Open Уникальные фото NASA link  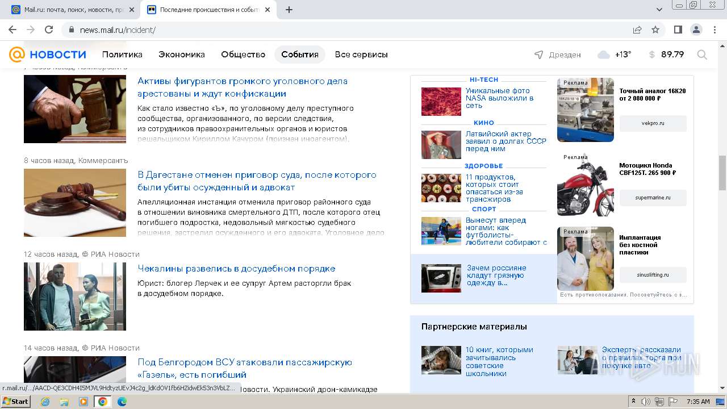pyautogui.click(x=500, y=98)
